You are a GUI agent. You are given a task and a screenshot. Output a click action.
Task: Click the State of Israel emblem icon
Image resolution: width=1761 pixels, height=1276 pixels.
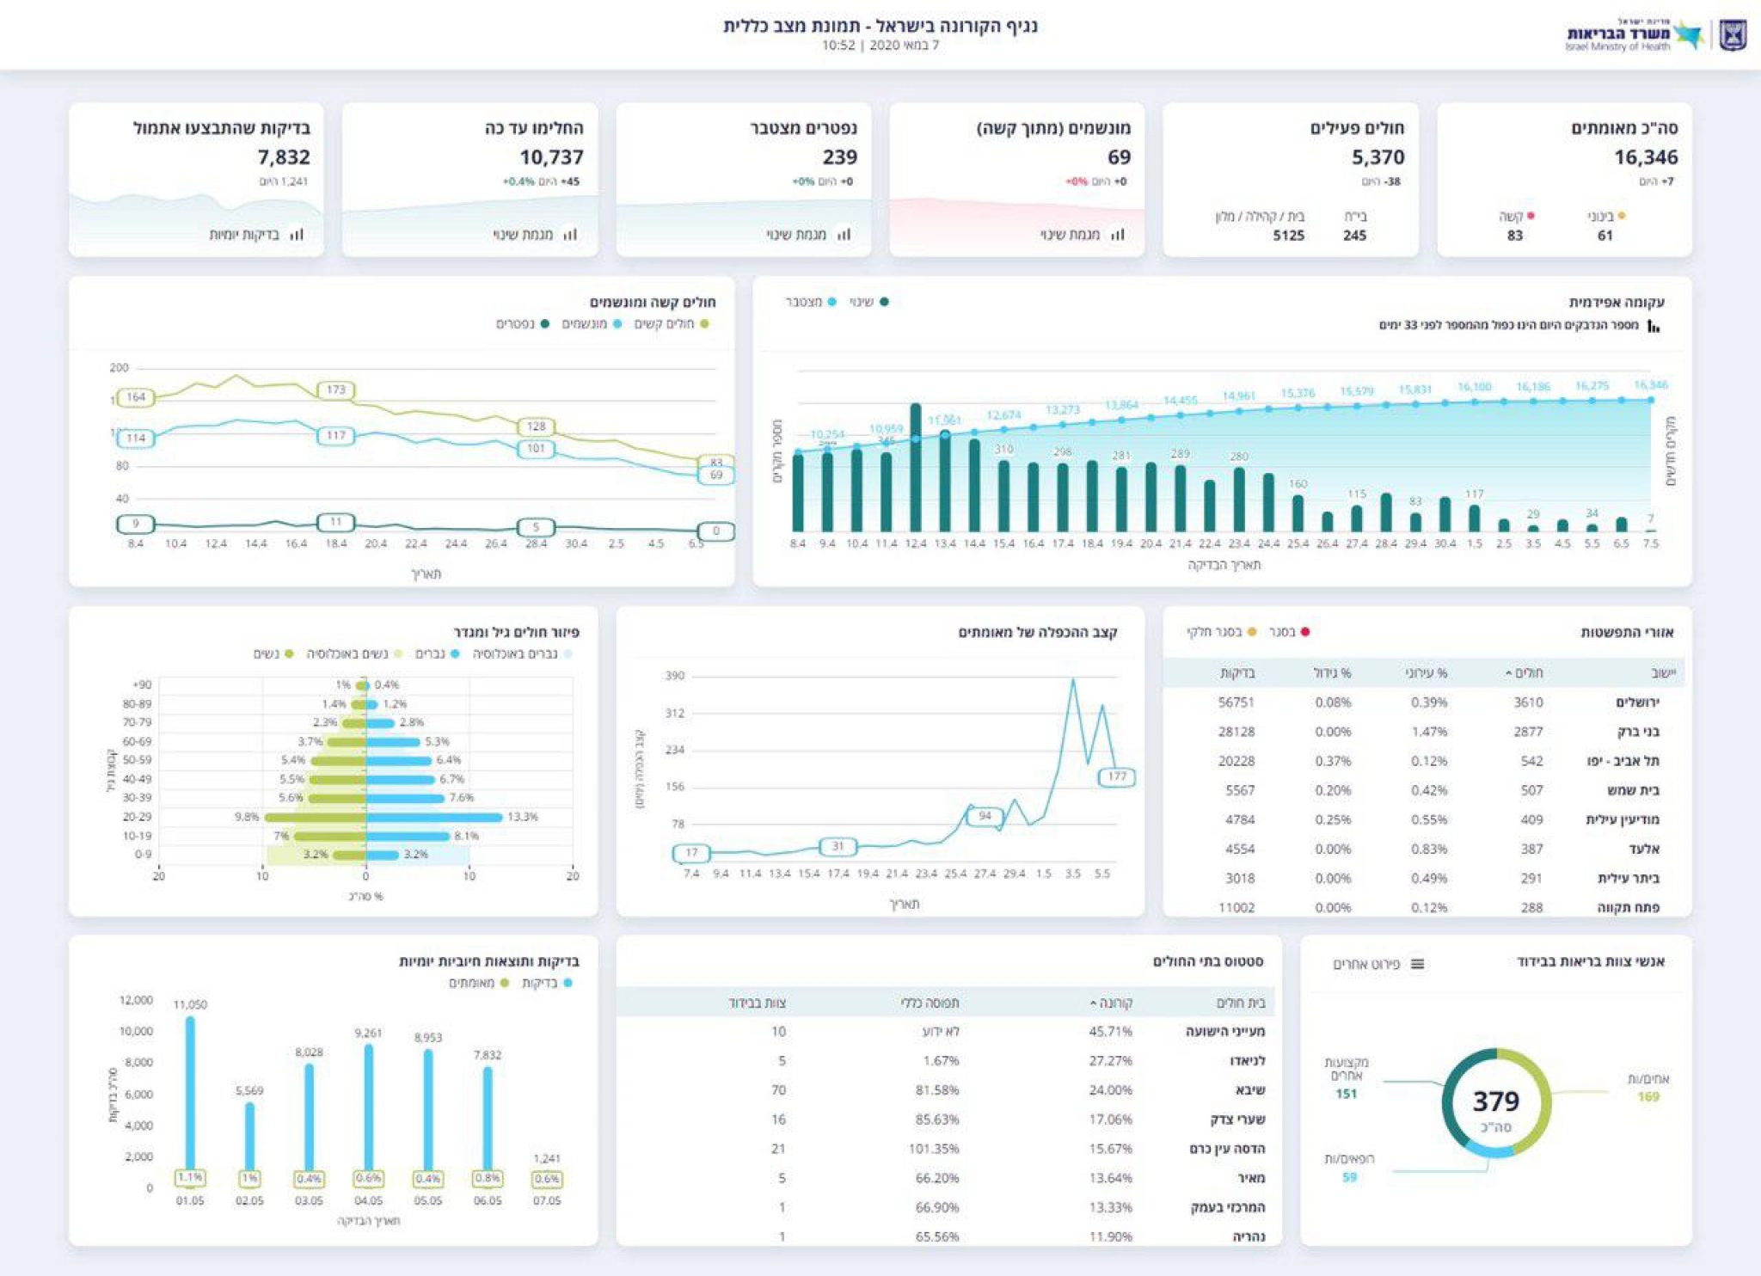[1732, 36]
